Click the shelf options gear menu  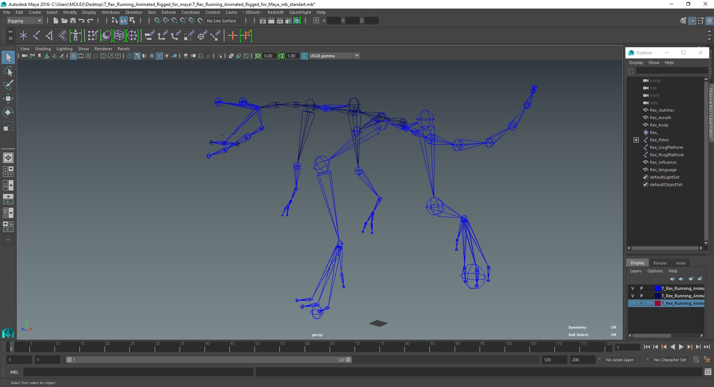[10, 38]
